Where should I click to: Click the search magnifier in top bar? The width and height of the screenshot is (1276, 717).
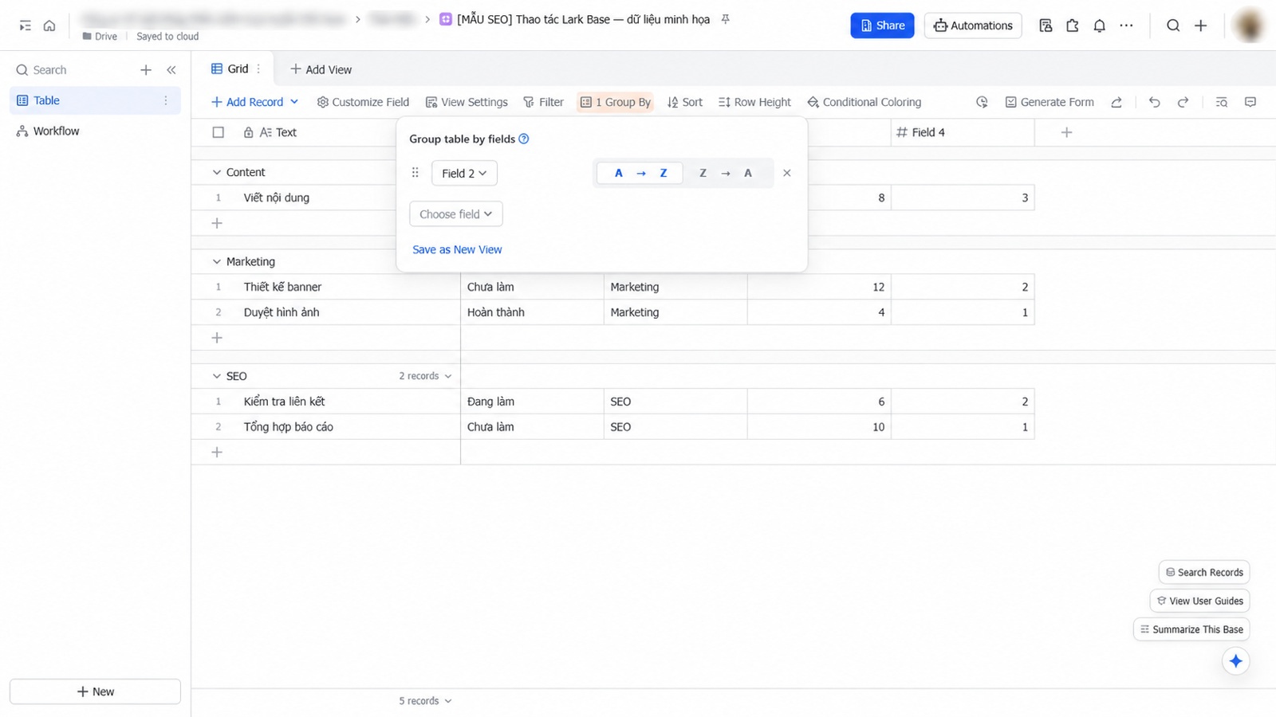click(x=1173, y=25)
